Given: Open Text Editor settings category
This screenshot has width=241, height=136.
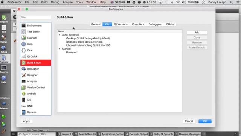Looking at the screenshot, I should coord(35,32).
